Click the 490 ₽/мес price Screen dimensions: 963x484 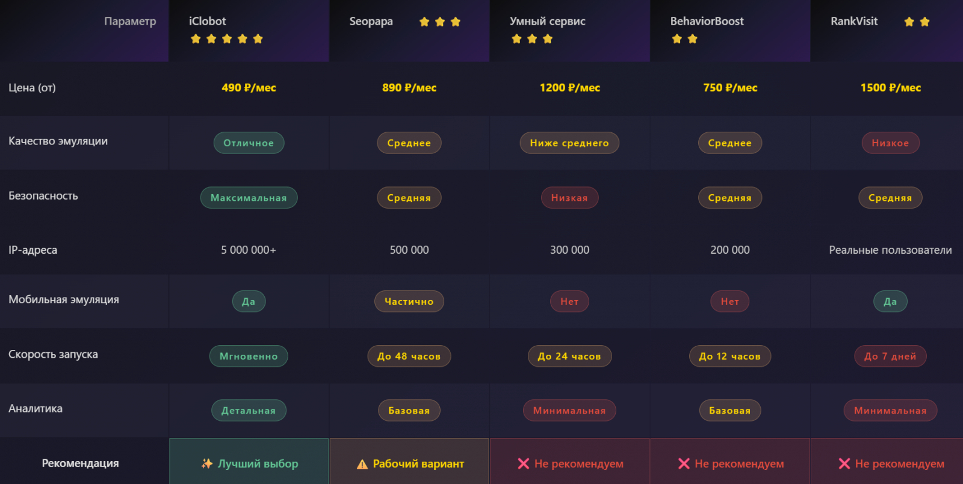pyautogui.click(x=249, y=88)
